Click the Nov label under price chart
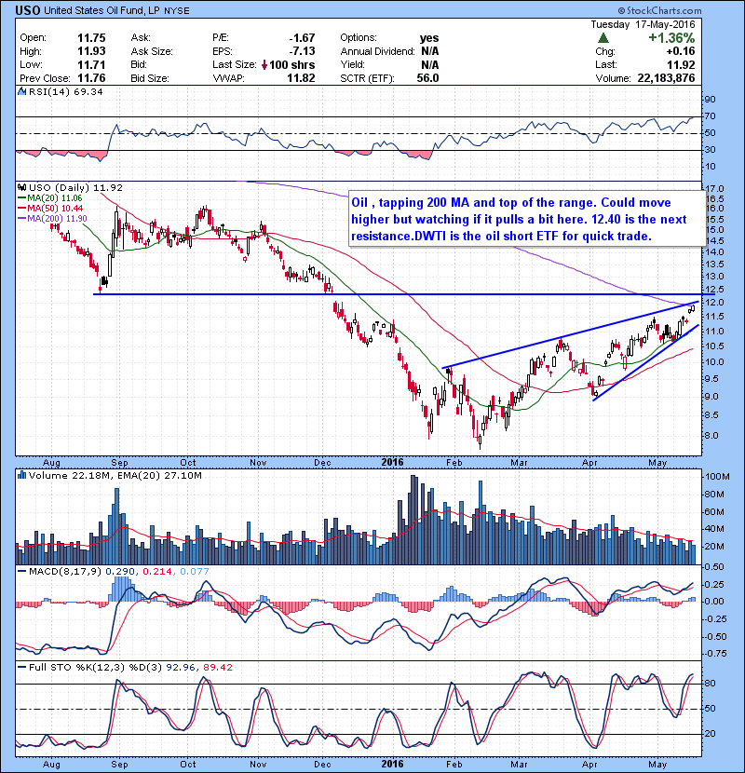Viewport: 745px width, 773px height. coord(258,463)
